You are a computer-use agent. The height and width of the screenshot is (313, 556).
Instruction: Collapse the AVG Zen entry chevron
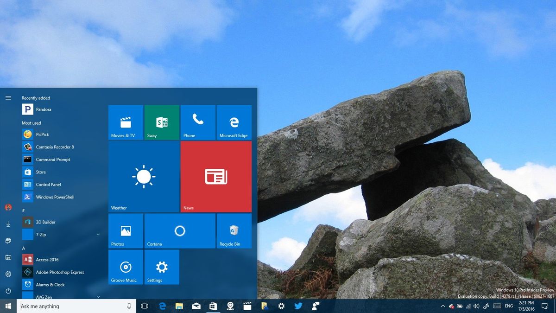pos(99,296)
